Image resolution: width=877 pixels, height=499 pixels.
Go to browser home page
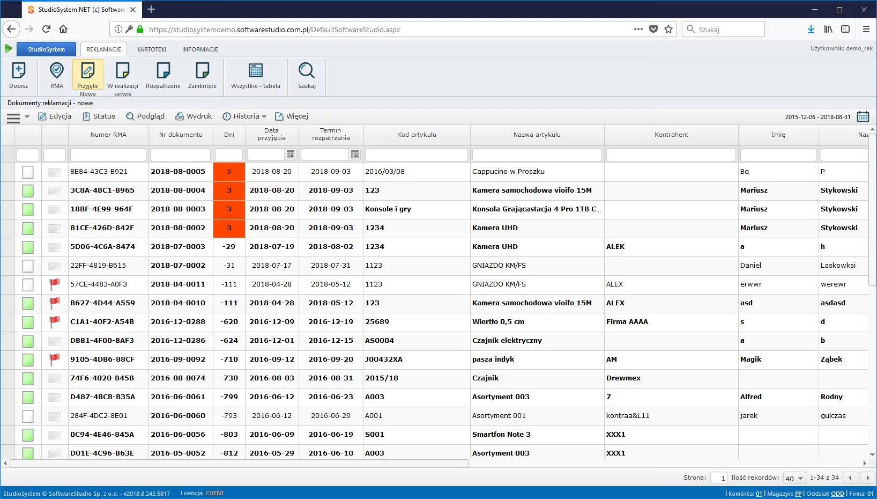[x=63, y=29]
